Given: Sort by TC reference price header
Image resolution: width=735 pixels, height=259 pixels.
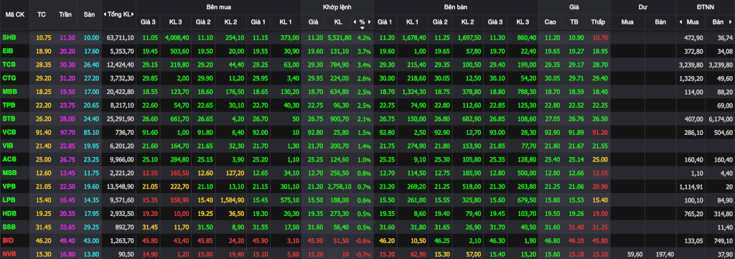Looking at the screenshot, I should (x=41, y=14).
